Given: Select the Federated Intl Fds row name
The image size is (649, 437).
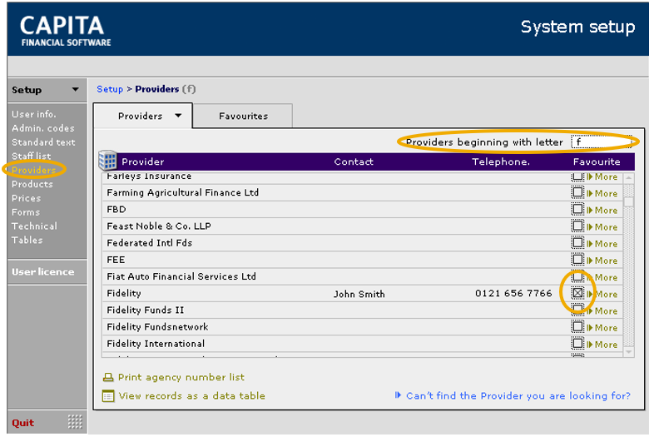Looking at the screenshot, I should tap(150, 243).
